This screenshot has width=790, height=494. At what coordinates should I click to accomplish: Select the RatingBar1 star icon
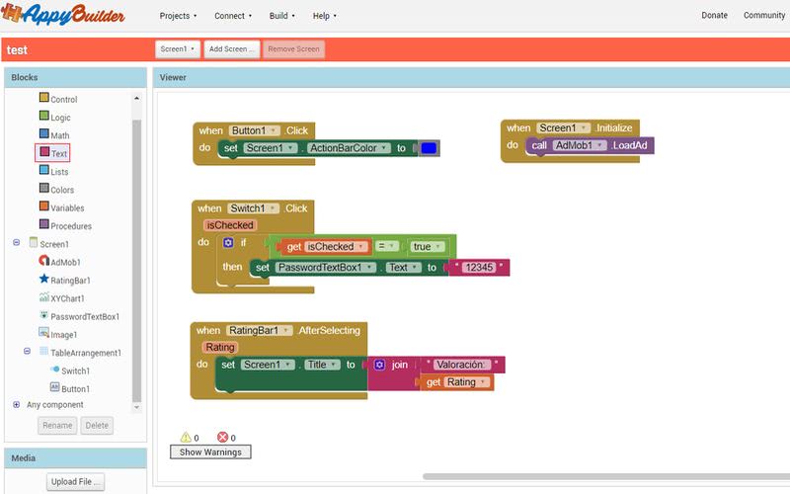coord(43,279)
